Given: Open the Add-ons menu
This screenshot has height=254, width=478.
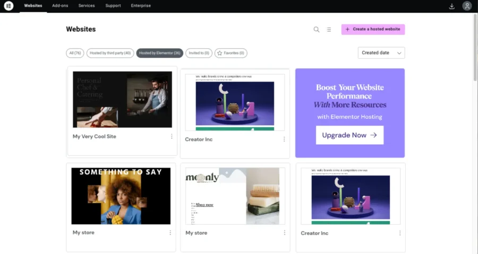Looking at the screenshot, I should coord(60,6).
